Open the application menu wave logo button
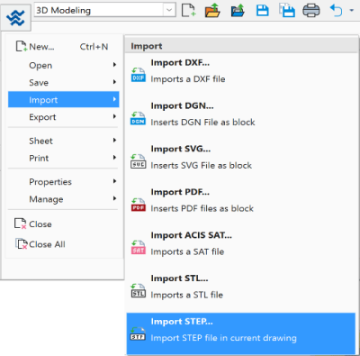Viewport: 360px width, 356px height. coord(15,18)
